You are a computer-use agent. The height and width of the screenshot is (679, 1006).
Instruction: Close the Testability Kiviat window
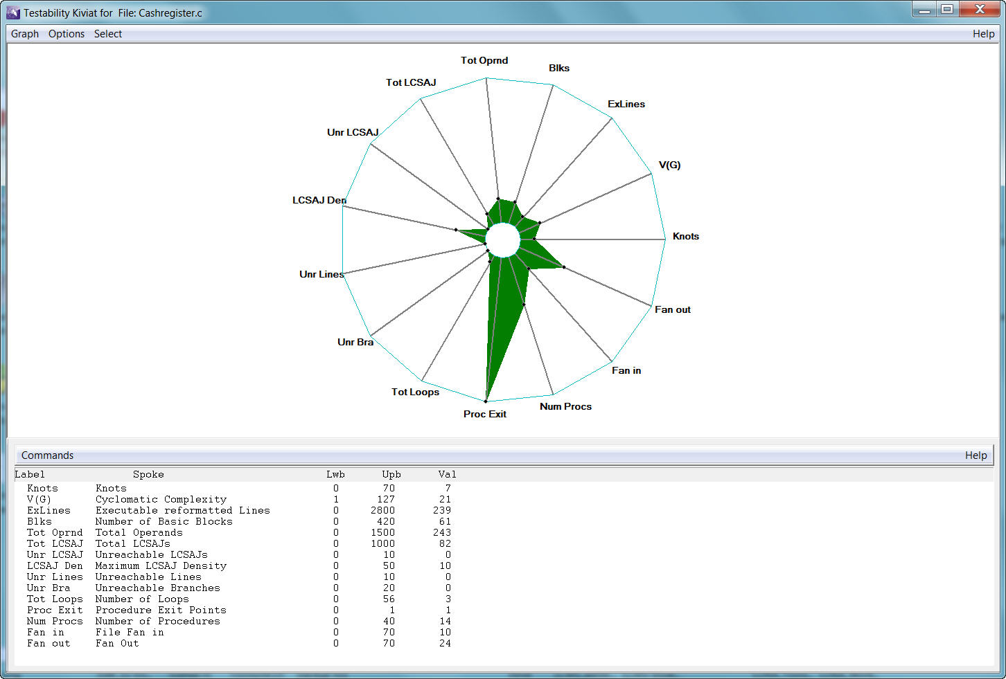coord(980,10)
